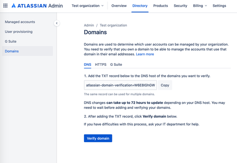The height and width of the screenshot is (163, 237).
Task: Open the Learn more link
Action: (x=145, y=54)
